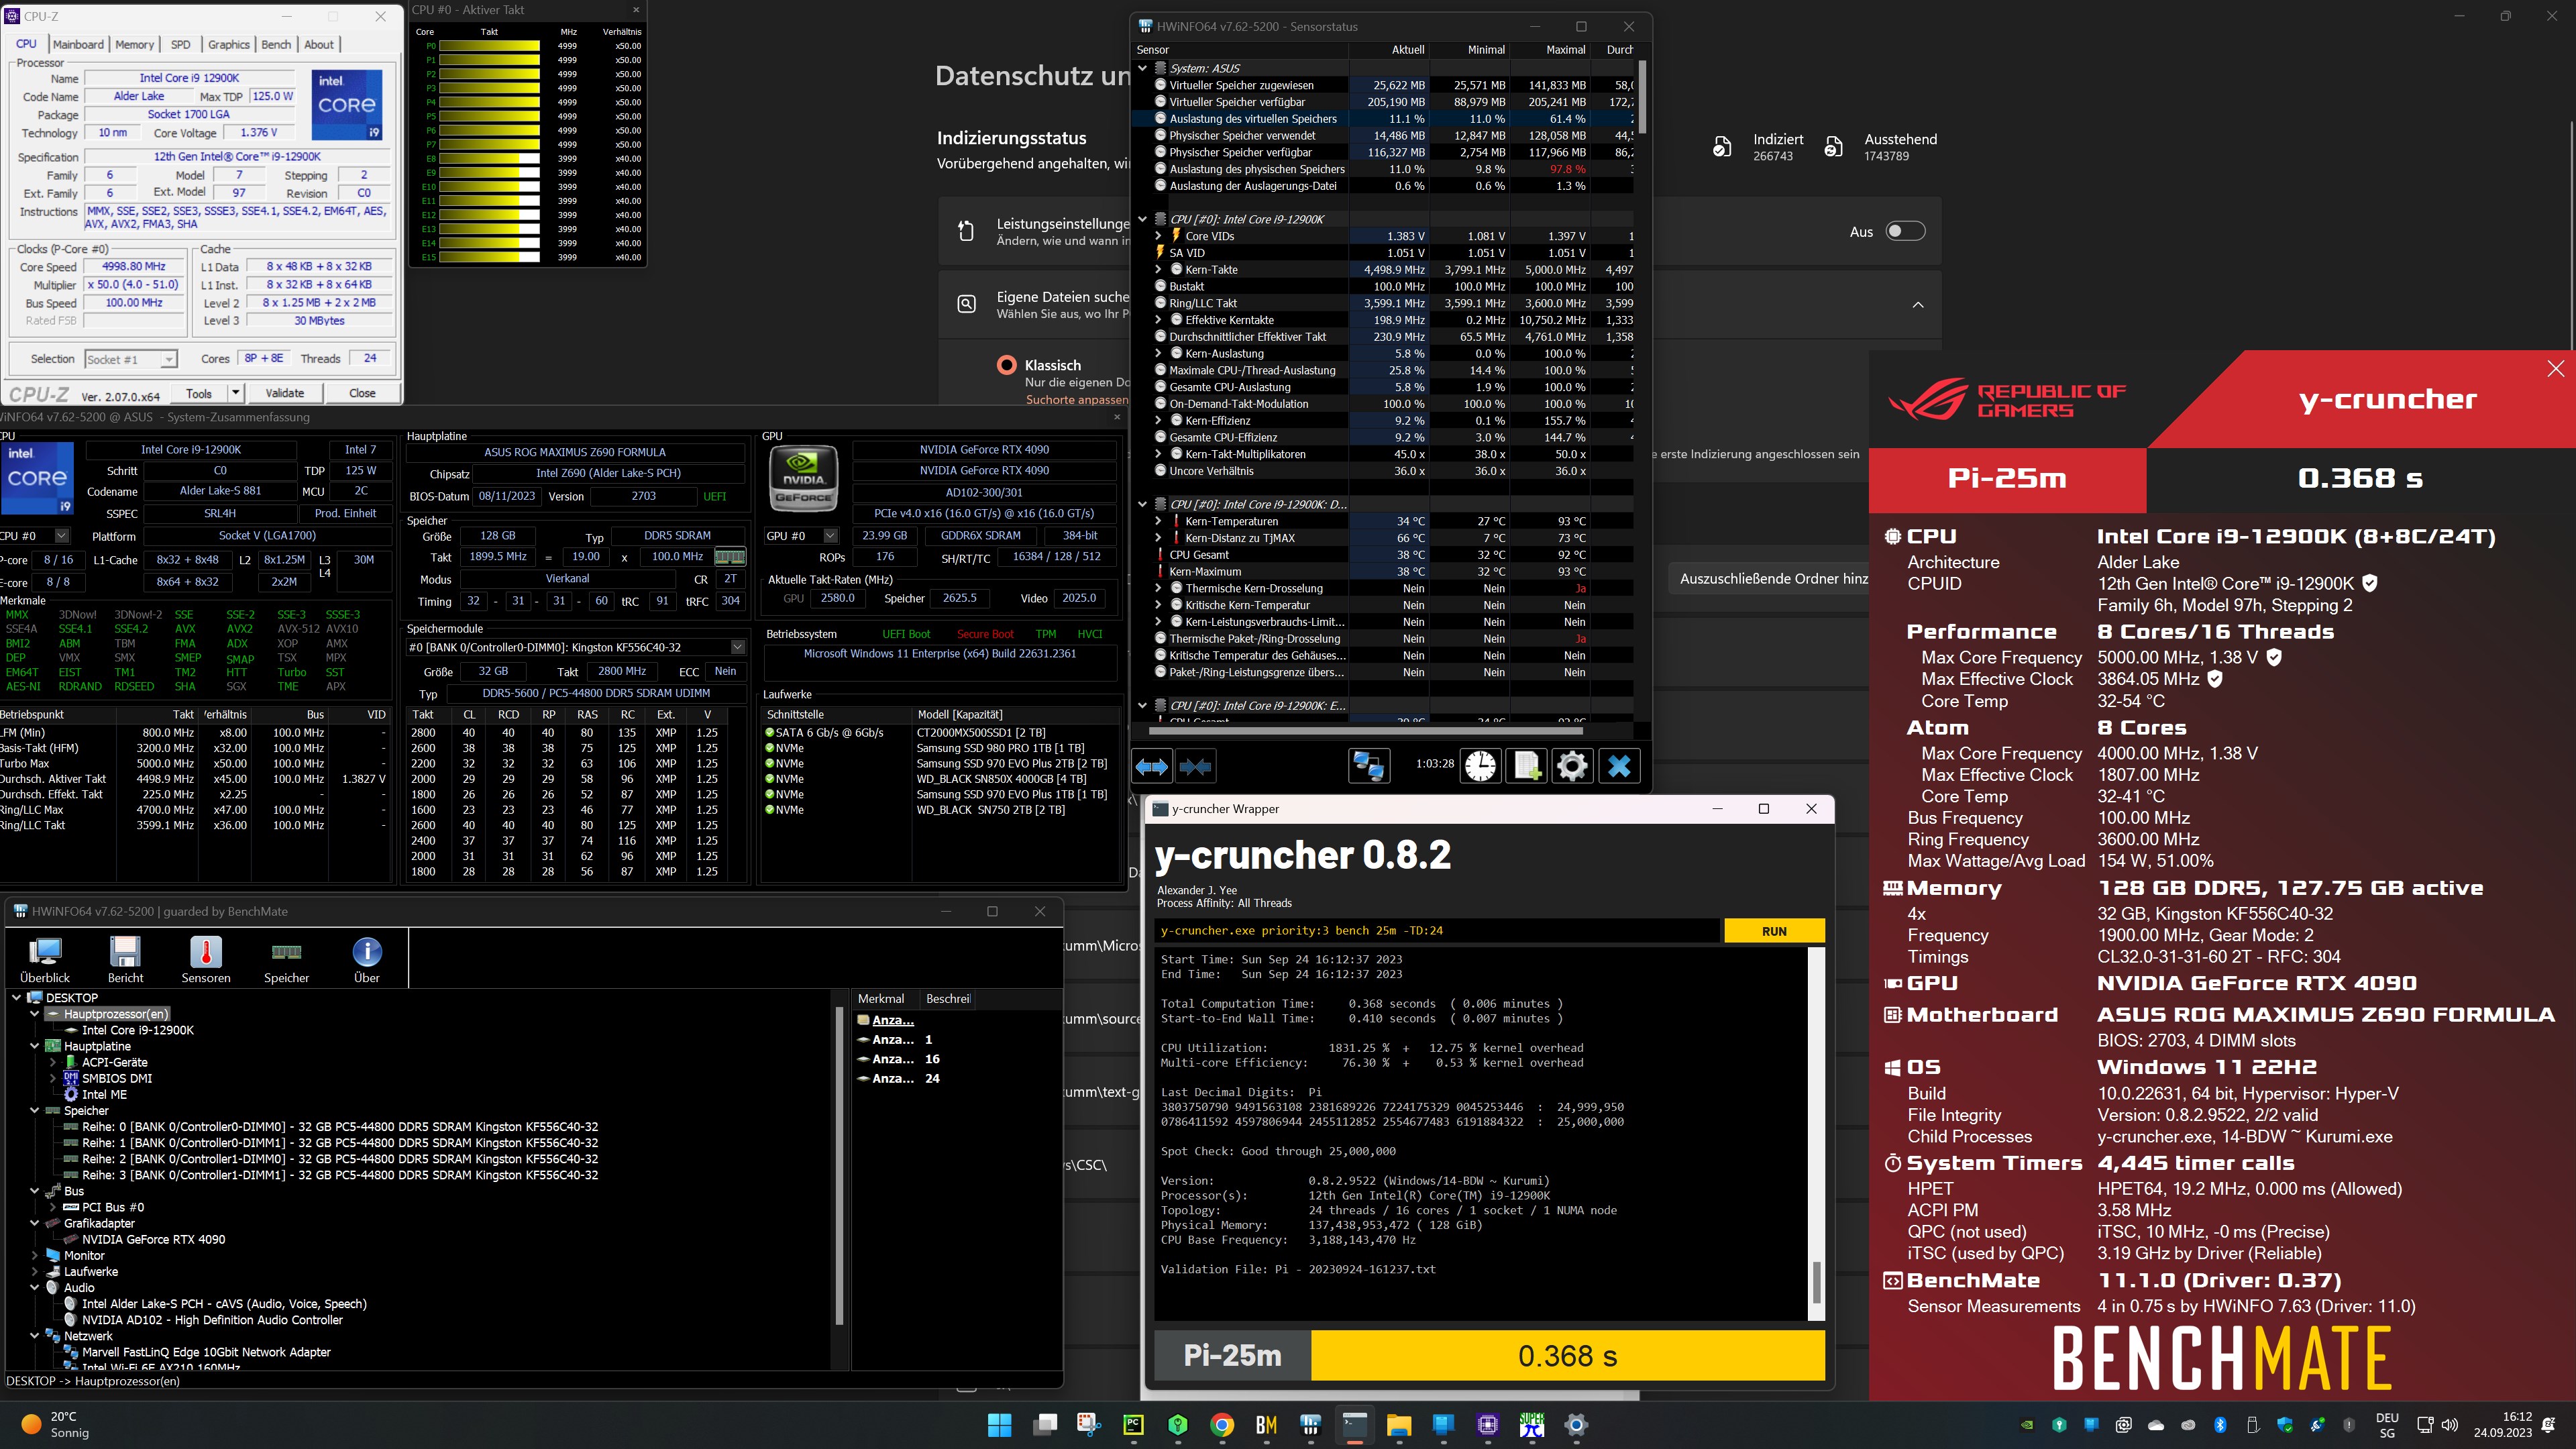This screenshot has width=2576, height=1449.
Task: Close the red BenchMate result panel with X
Action: 2555,369
